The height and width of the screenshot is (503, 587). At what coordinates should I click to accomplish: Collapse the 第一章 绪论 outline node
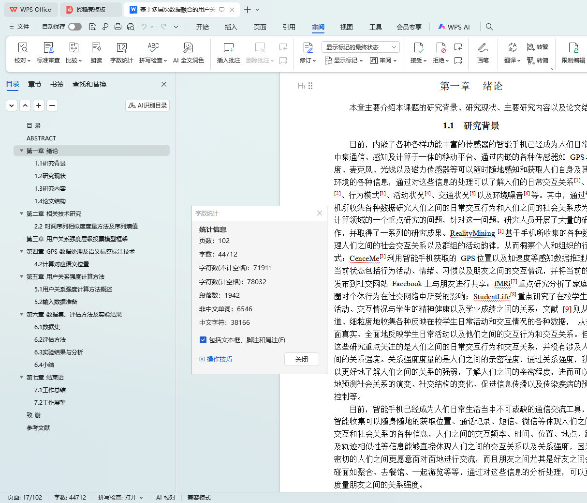coord(21,151)
